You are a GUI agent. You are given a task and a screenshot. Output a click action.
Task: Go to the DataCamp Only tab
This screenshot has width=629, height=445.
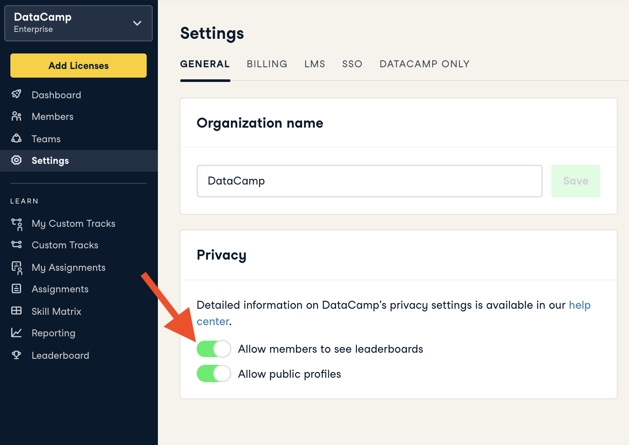(x=424, y=64)
